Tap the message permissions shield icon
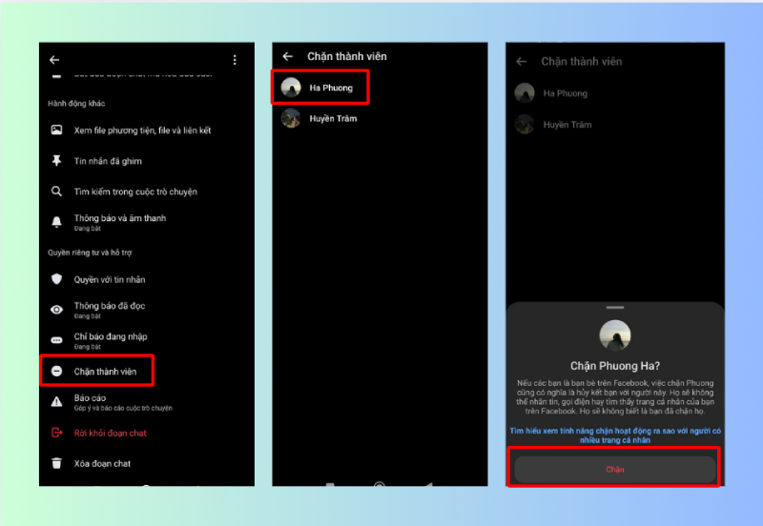Screen dimensions: 763x526 click(x=56, y=279)
